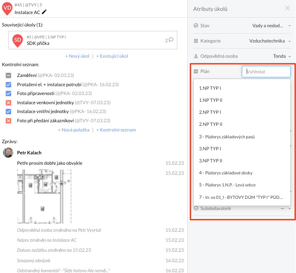
Task: Click the + Kontrolní seznam link
Action: tap(116, 130)
